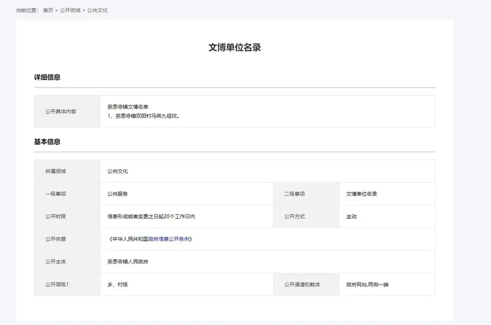The height and width of the screenshot is (325, 491).
Task: Select 文博单位名录 value in table
Action: (x=362, y=194)
